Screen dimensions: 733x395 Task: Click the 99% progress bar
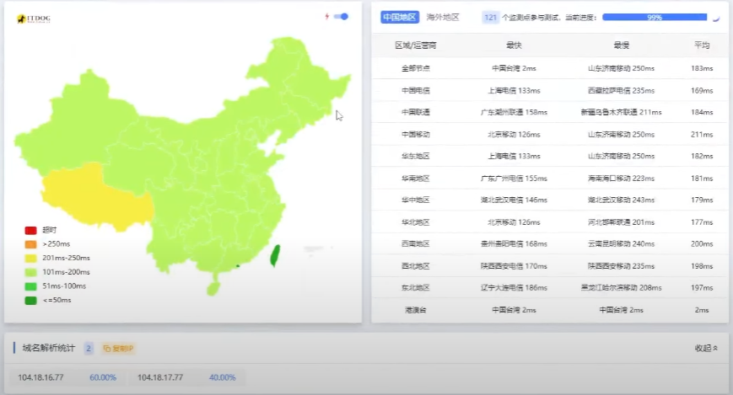coord(654,17)
